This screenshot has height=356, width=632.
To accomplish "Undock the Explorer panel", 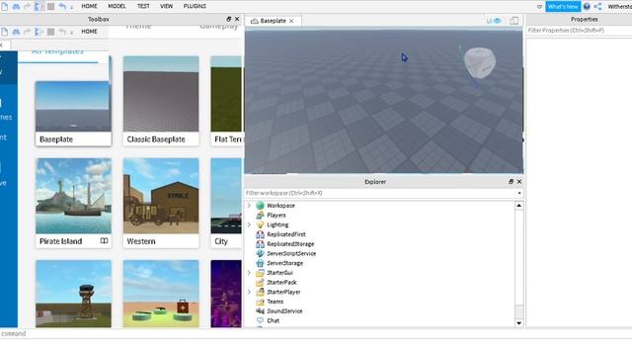I will pyautogui.click(x=511, y=182).
